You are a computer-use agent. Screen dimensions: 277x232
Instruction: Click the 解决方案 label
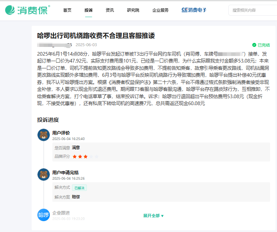pyautogui.click(x=62, y=197)
